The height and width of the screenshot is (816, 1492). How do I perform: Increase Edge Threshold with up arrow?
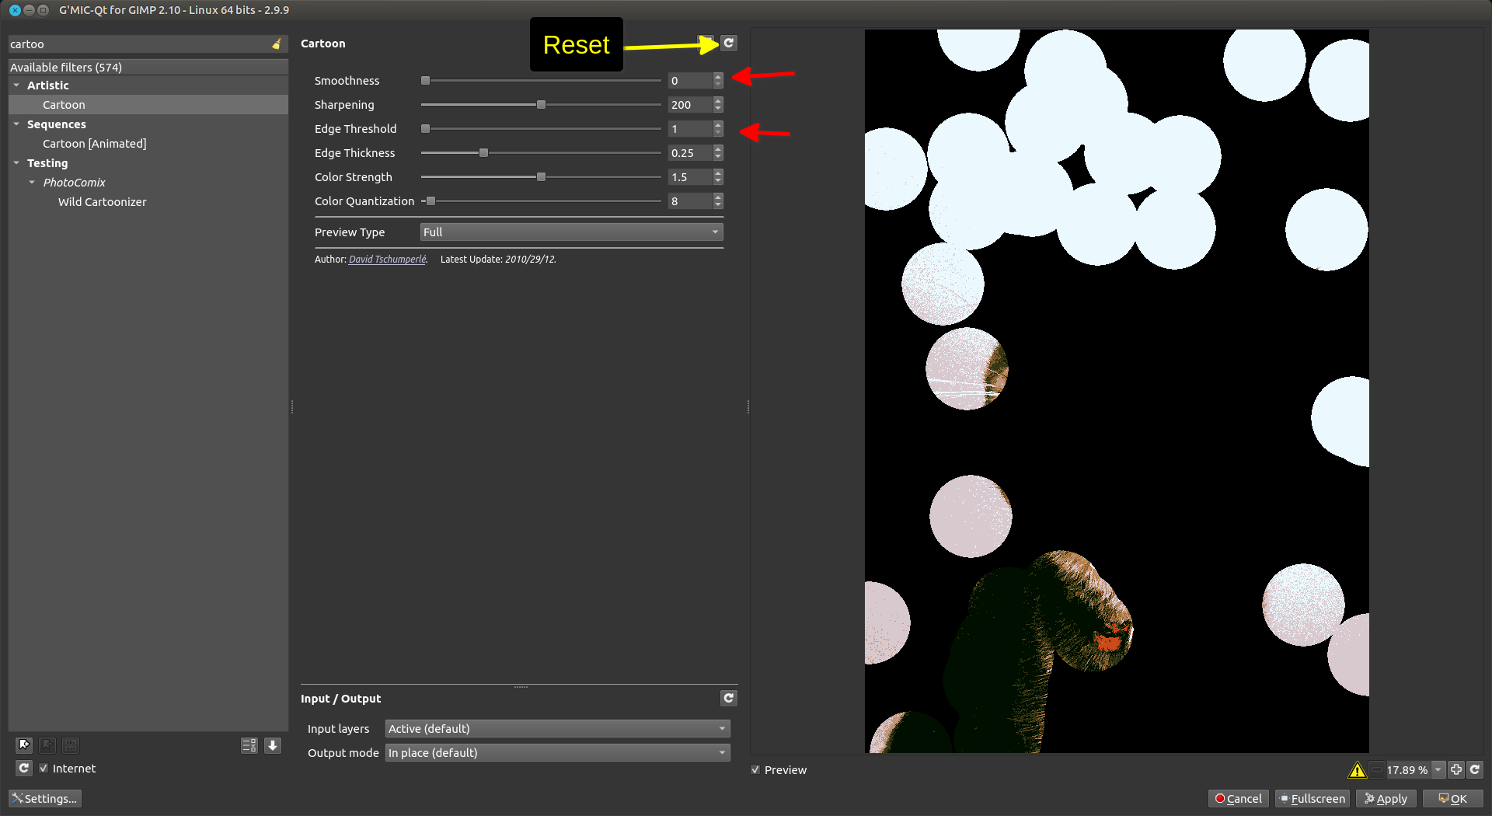coord(718,125)
